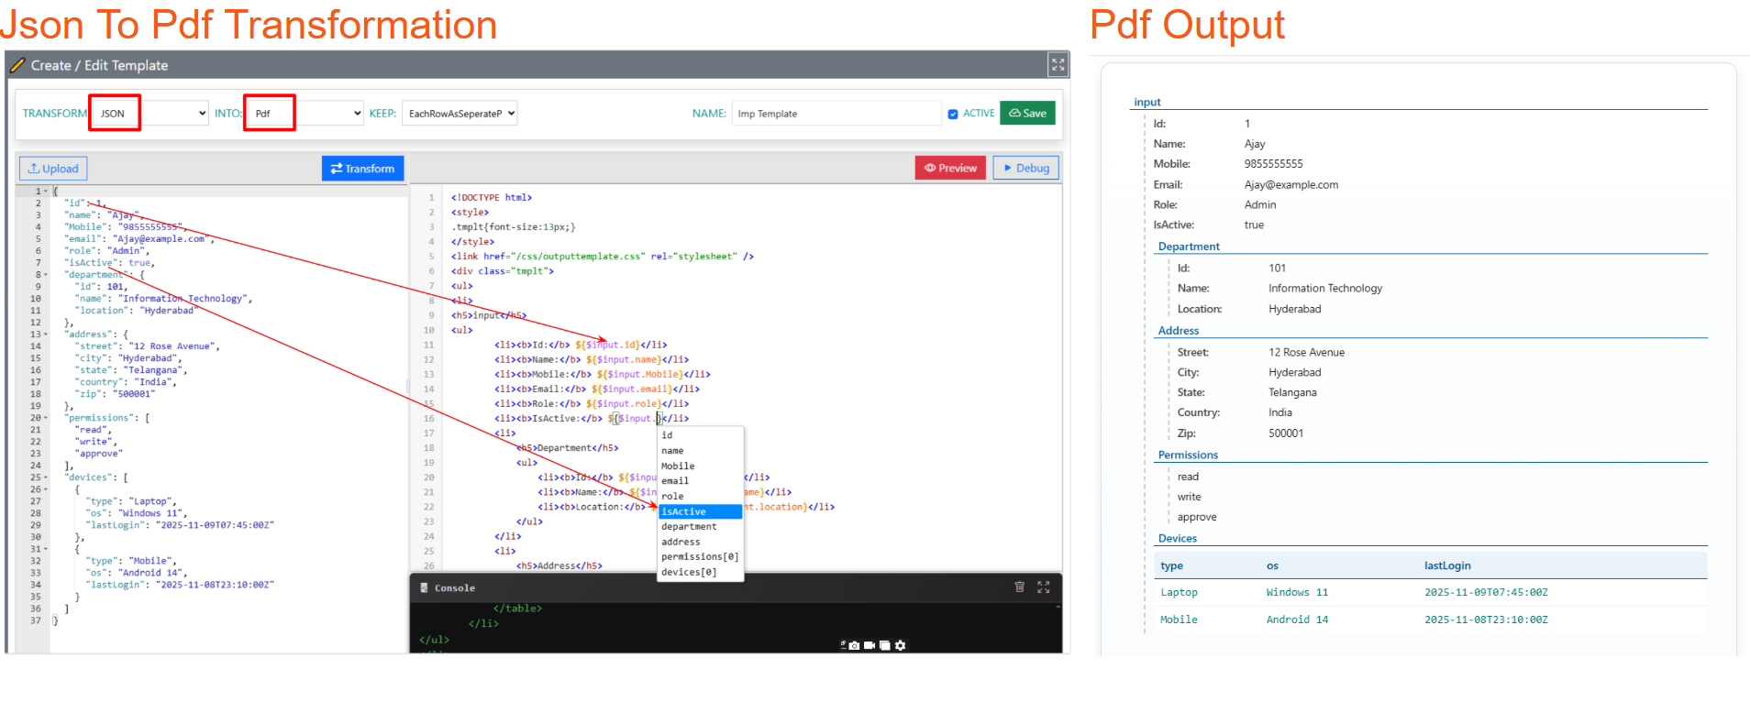The image size is (1750, 702).
Task: Click "500001" Zip value in PDF output
Action: (x=1286, y=433)
